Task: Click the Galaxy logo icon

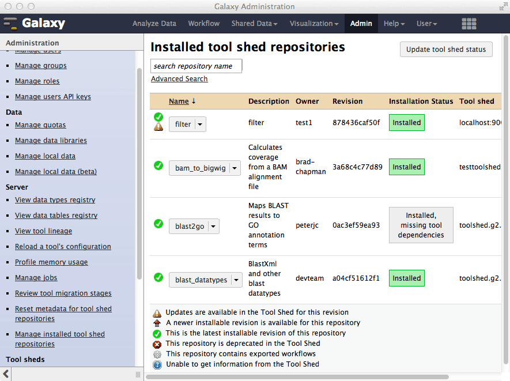Action: click(11, 24)
